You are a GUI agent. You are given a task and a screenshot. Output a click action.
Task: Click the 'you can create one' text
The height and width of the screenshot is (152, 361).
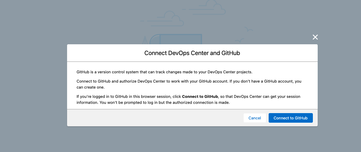point(90,87)
